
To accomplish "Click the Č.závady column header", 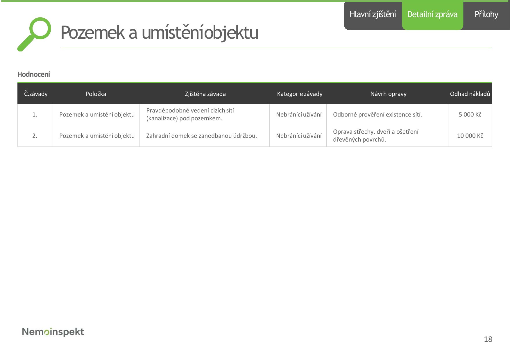I will [36, 94].
